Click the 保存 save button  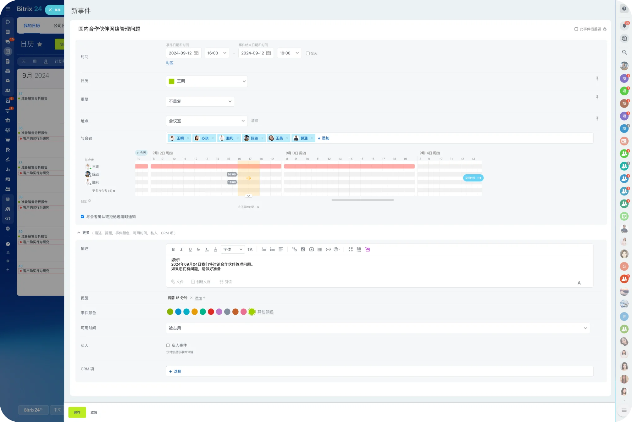coord(77,412)
